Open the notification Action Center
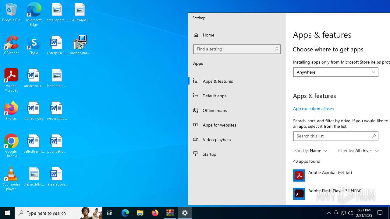This screenshot has height=219, width=390. click(380, 213)
